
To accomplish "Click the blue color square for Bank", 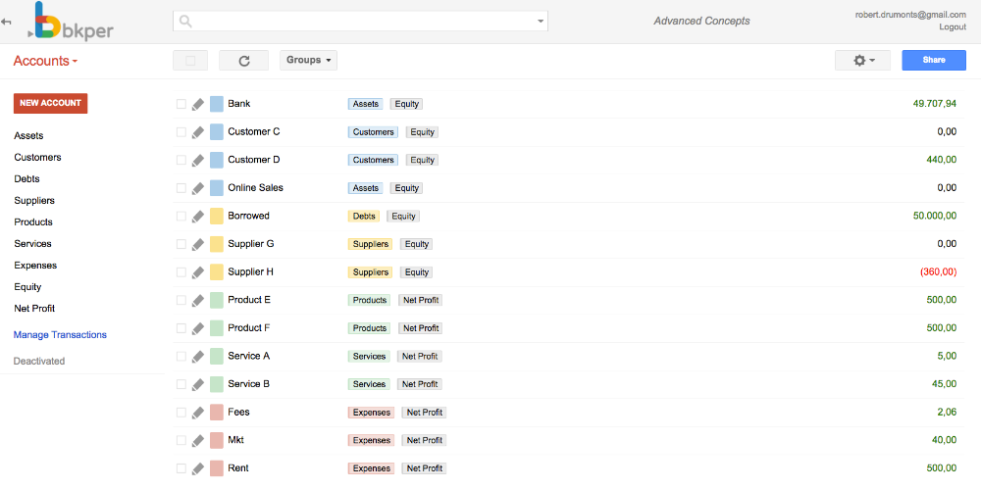I will point(217,104).
